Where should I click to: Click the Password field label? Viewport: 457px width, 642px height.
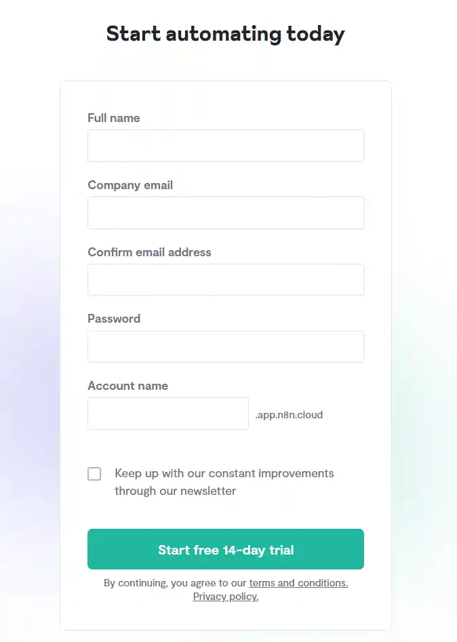(x=114, y=318)
